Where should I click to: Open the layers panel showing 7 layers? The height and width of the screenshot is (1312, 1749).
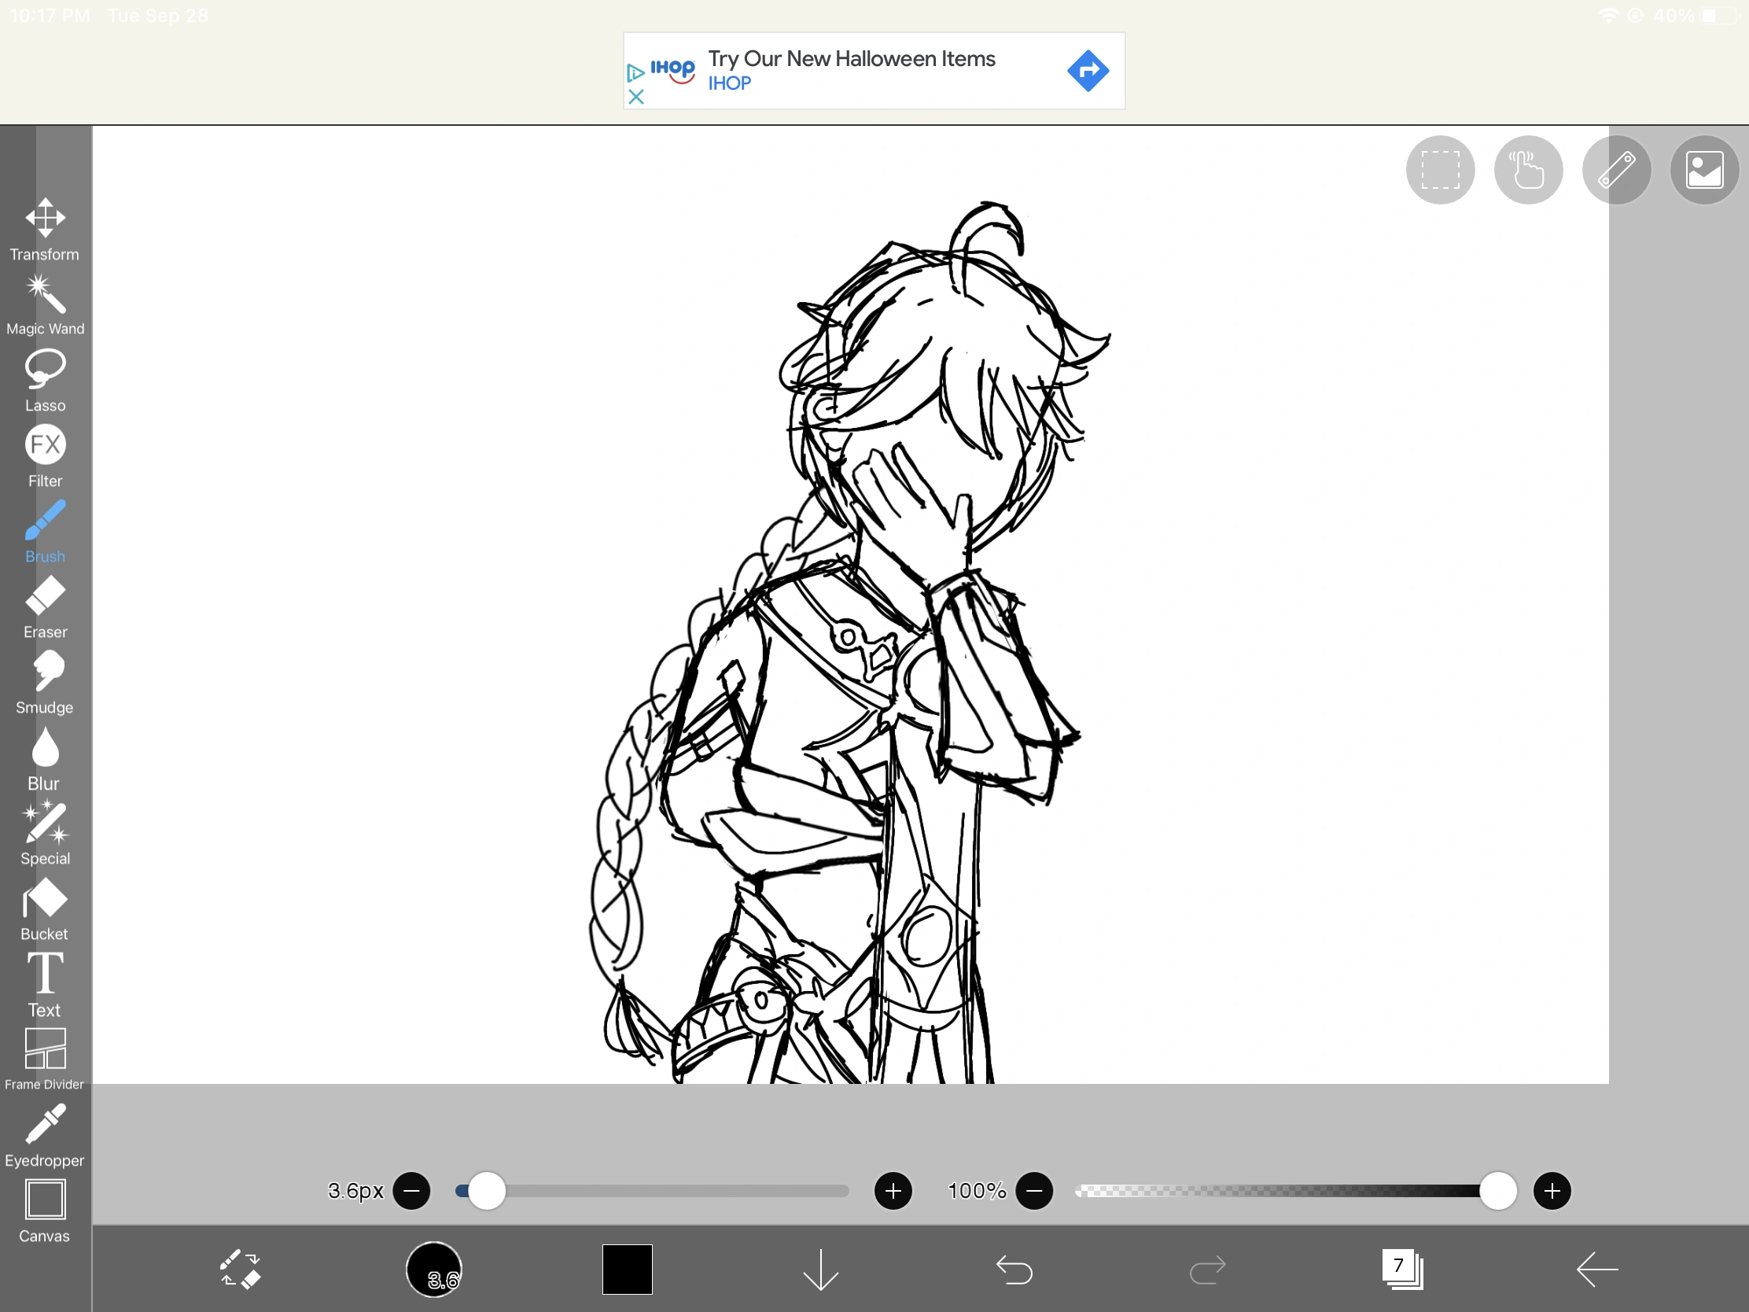coord(1401,1270)
